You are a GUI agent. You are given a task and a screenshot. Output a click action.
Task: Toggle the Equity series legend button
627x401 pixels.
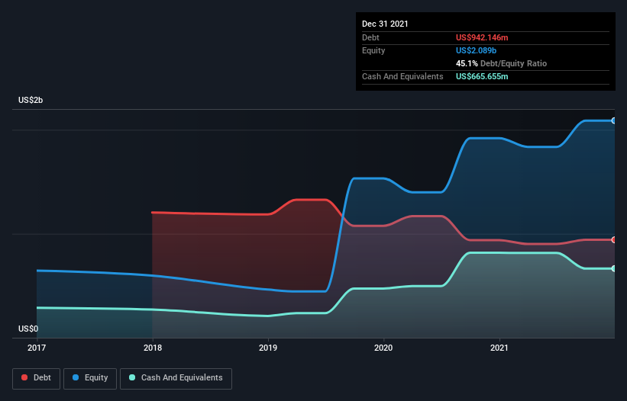(90, 378)
